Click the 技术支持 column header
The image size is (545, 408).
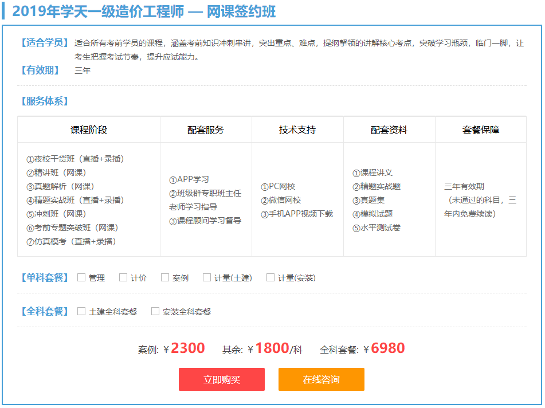(x=296, y=129)
